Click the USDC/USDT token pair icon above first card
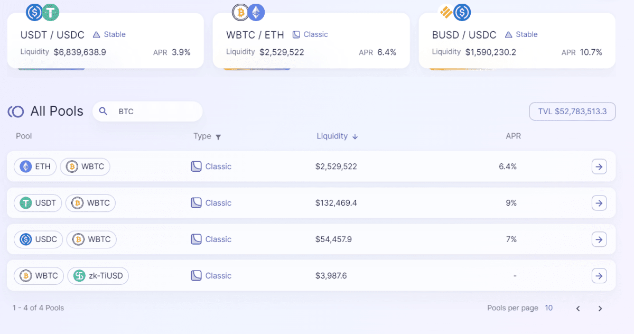The width and height of the screenshot is (634, 334). pos(43,12)
